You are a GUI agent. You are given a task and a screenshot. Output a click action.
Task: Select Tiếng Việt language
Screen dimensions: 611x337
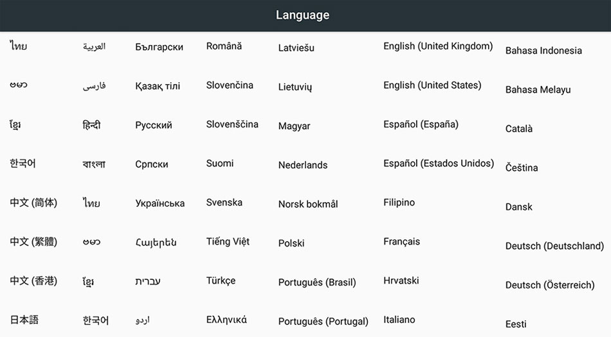point(228,242)
